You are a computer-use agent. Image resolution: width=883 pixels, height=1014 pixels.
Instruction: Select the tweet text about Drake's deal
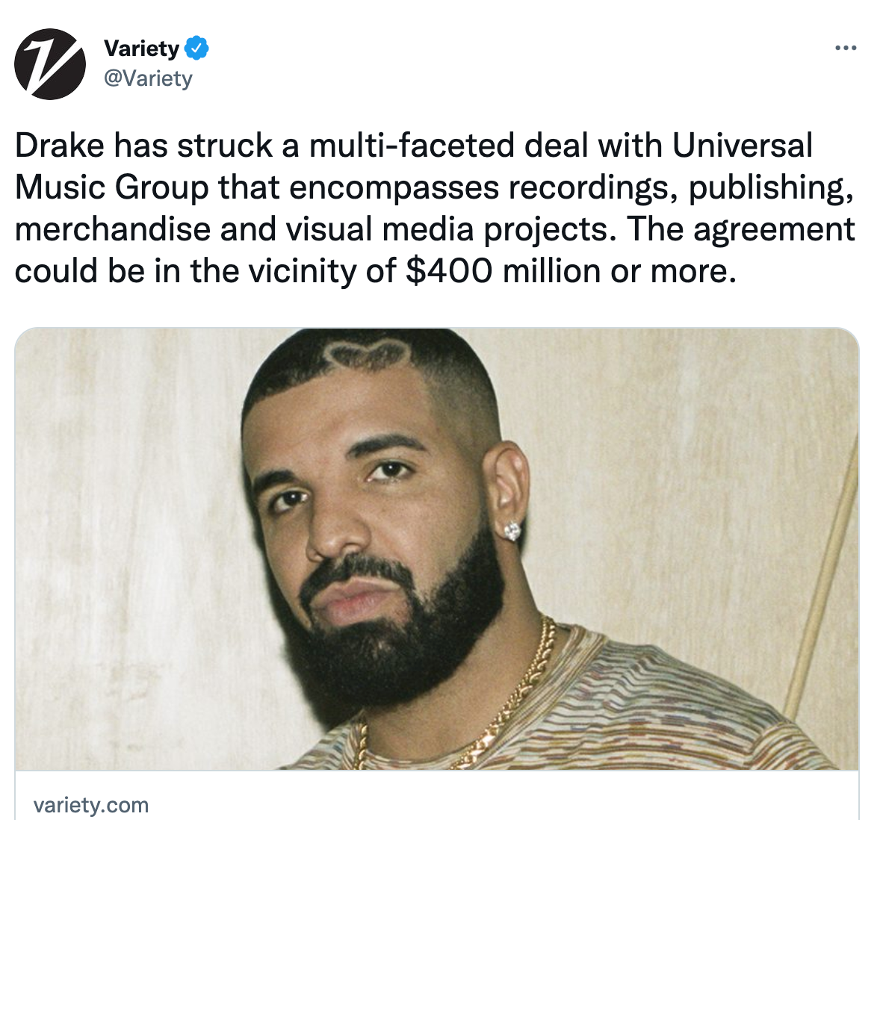coord(435,208)
